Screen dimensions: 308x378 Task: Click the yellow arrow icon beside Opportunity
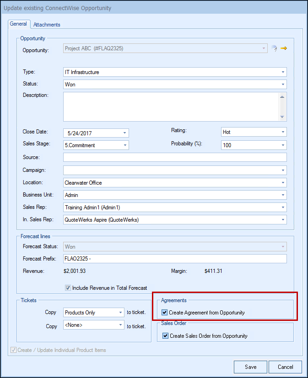click(x=284, y=48)
